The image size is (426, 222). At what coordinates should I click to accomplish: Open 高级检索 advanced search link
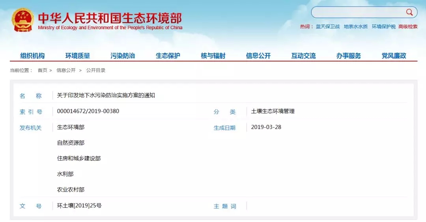coord(408,27)
